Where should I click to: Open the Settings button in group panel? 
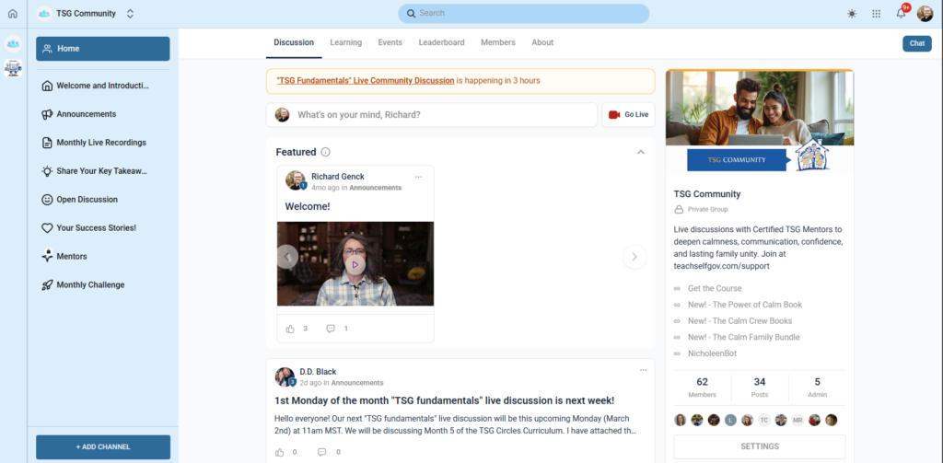[760, 446]
